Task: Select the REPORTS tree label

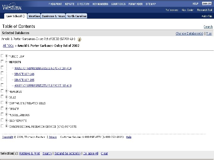Action: (15, 62)
